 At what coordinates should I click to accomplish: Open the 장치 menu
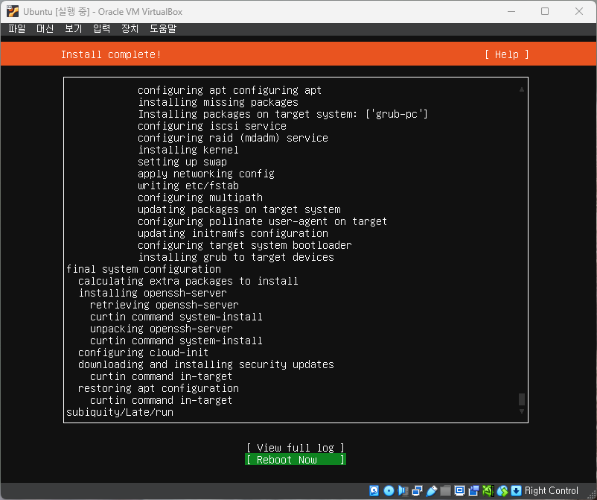[x=130, y=28]
